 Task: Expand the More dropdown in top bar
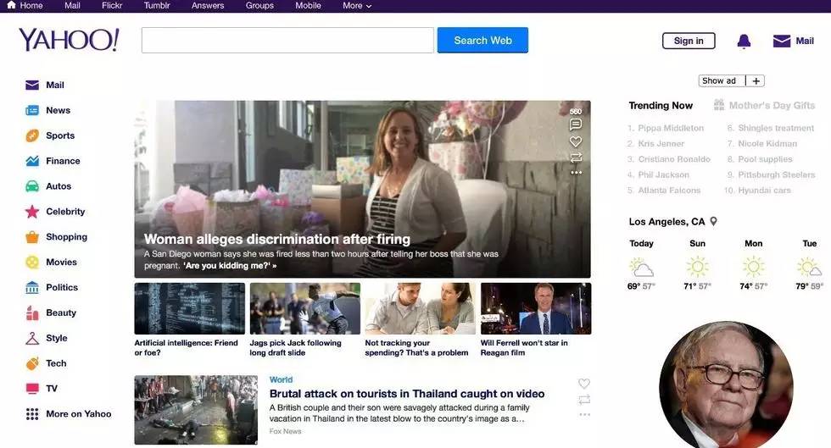click(357, 6)
